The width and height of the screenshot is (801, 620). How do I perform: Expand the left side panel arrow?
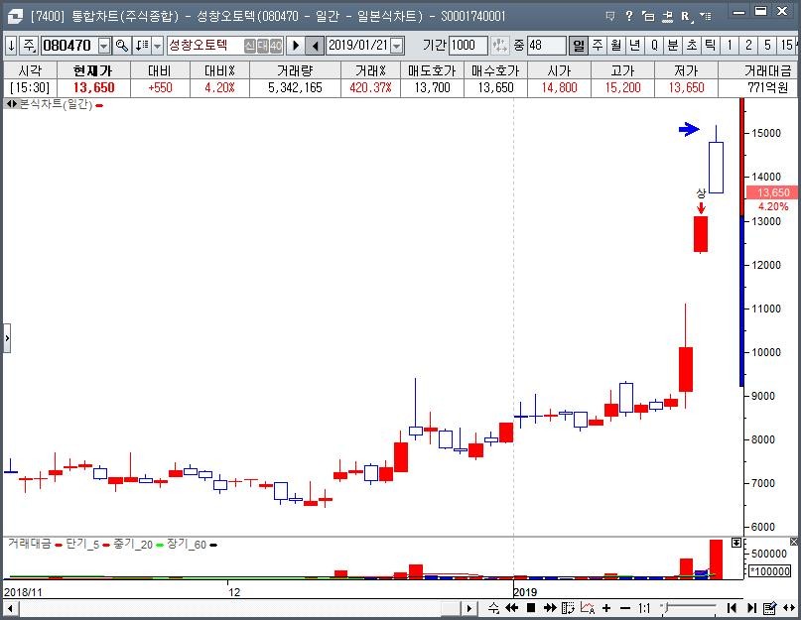tap(6, 338)
